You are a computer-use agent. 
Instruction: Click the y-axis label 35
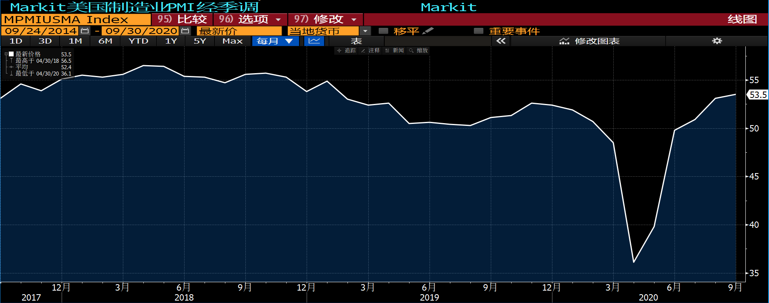point(754,273)
